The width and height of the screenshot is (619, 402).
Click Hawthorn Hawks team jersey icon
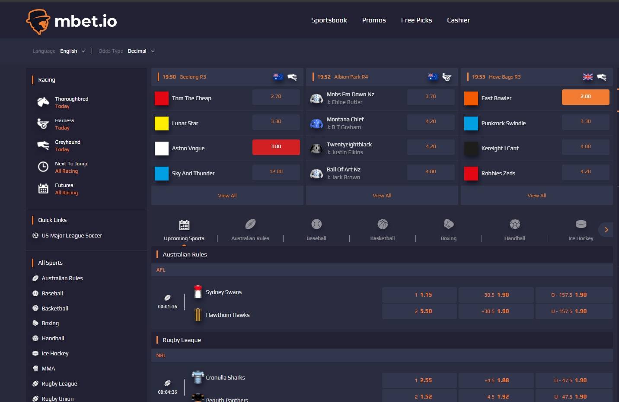point(198,315)
